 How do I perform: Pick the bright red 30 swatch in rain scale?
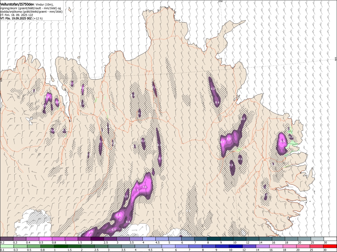tap(330, 246)
